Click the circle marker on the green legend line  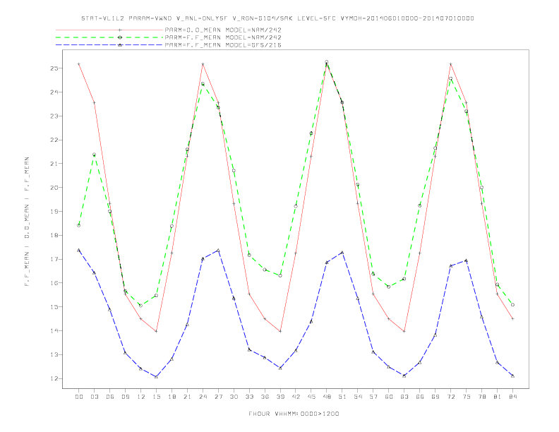(x=120, y=37)
